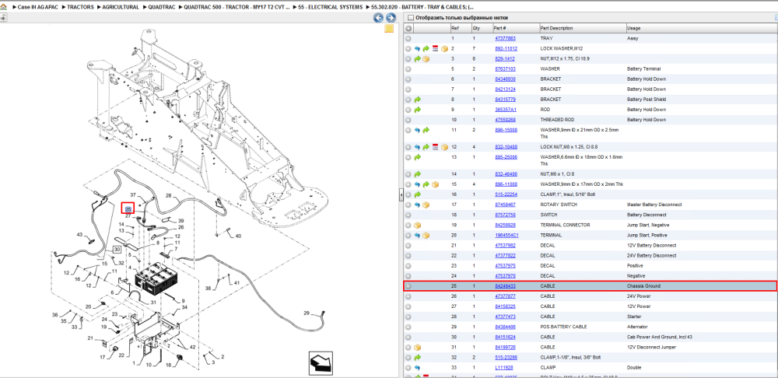Viewport: 778px width, 378px height.
Task: Click green arrow on Battery Post Shield bracket row
Action: (x=417, y=100)
